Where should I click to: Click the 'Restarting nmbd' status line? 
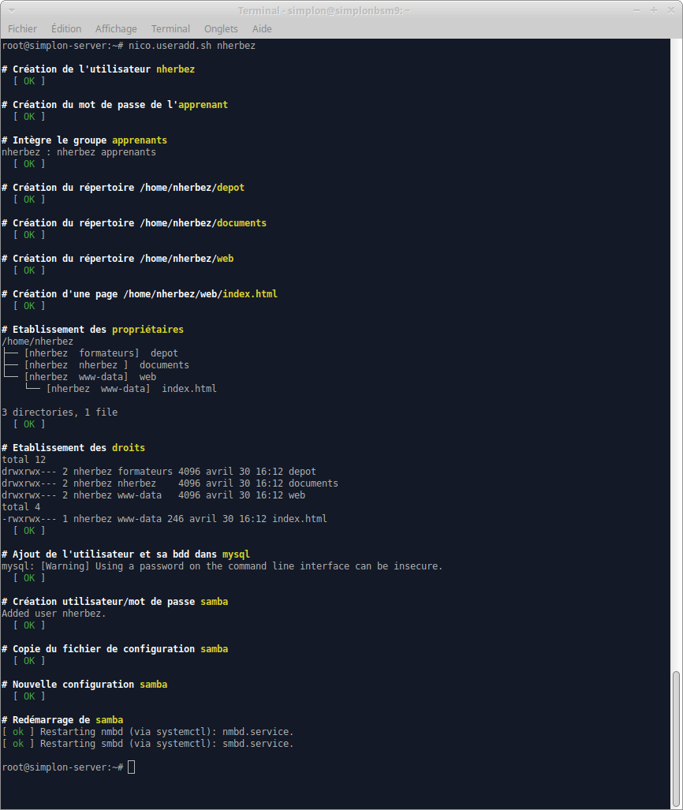[x=147, y=732]
